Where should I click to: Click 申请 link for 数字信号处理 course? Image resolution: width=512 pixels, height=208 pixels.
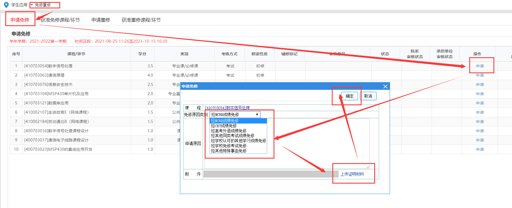(480, 66)
